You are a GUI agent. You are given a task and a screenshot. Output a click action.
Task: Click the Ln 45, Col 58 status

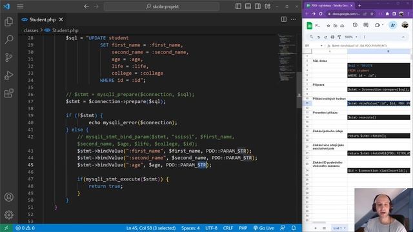(x=151, y=228)
